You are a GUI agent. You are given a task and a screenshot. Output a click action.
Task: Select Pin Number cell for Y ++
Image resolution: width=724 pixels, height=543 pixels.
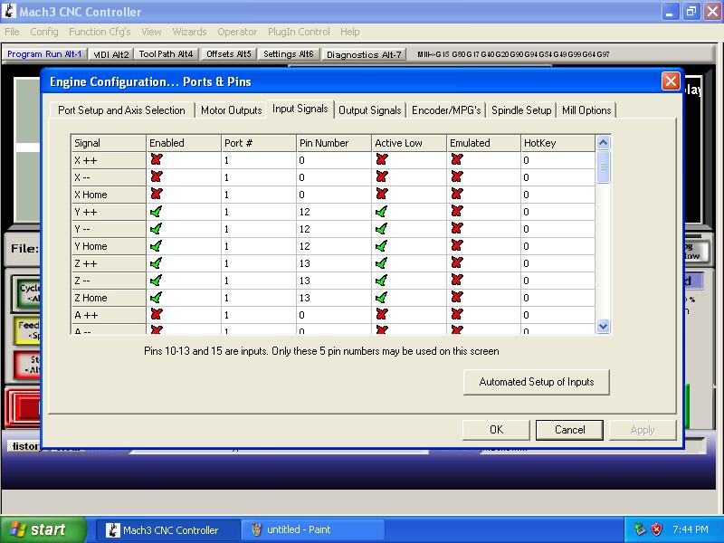[x=333, y=212]
